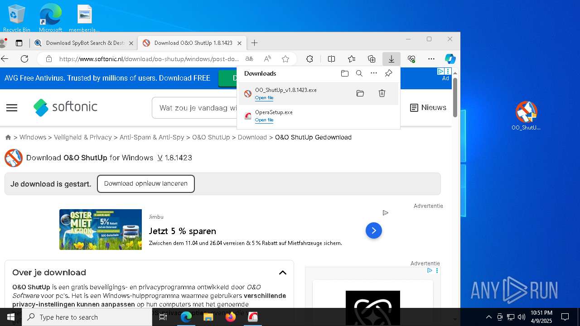Open the Favorites list icon
This screenshot has width=580, height=326.
[x=352, y=59]
